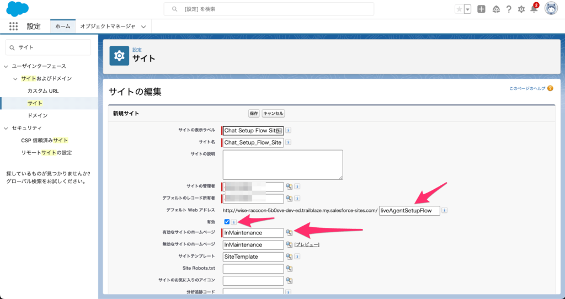The image size is (565, 299).
Task: Open the help icon next to このページのヘルプ
Action: (550, 88)
